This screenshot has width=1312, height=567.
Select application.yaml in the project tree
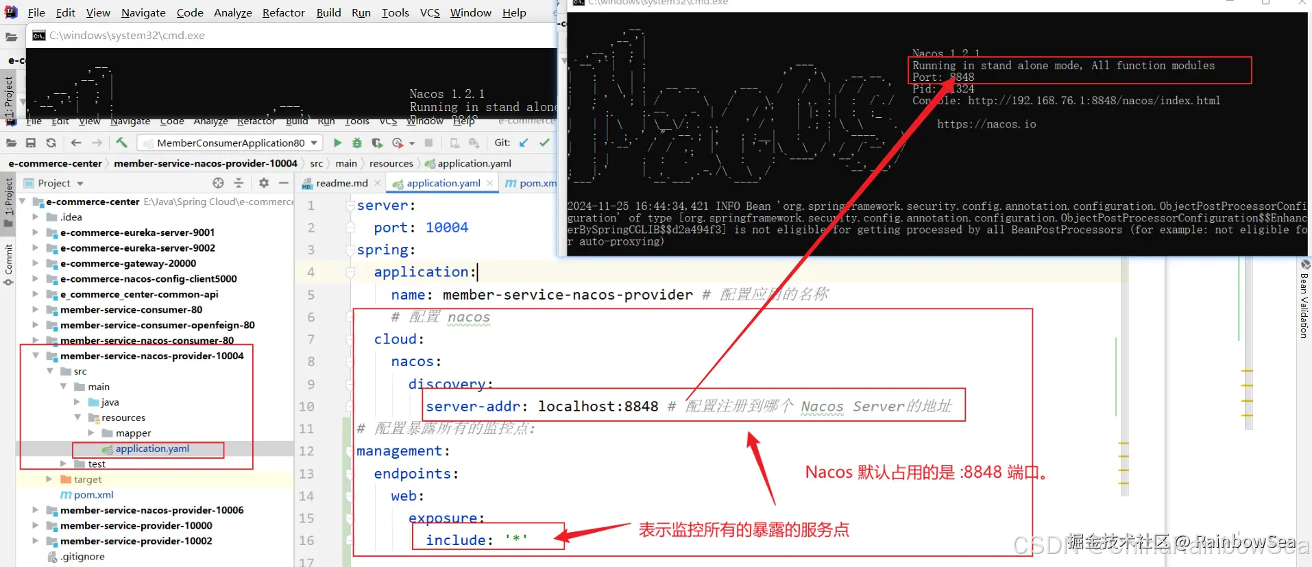pyautogui.click(x=152, y=448)
